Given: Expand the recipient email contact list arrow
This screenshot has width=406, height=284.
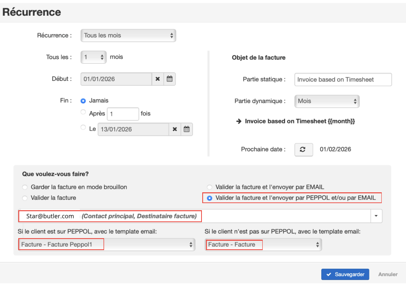Looking at the screenshot, I should [376, 216].
